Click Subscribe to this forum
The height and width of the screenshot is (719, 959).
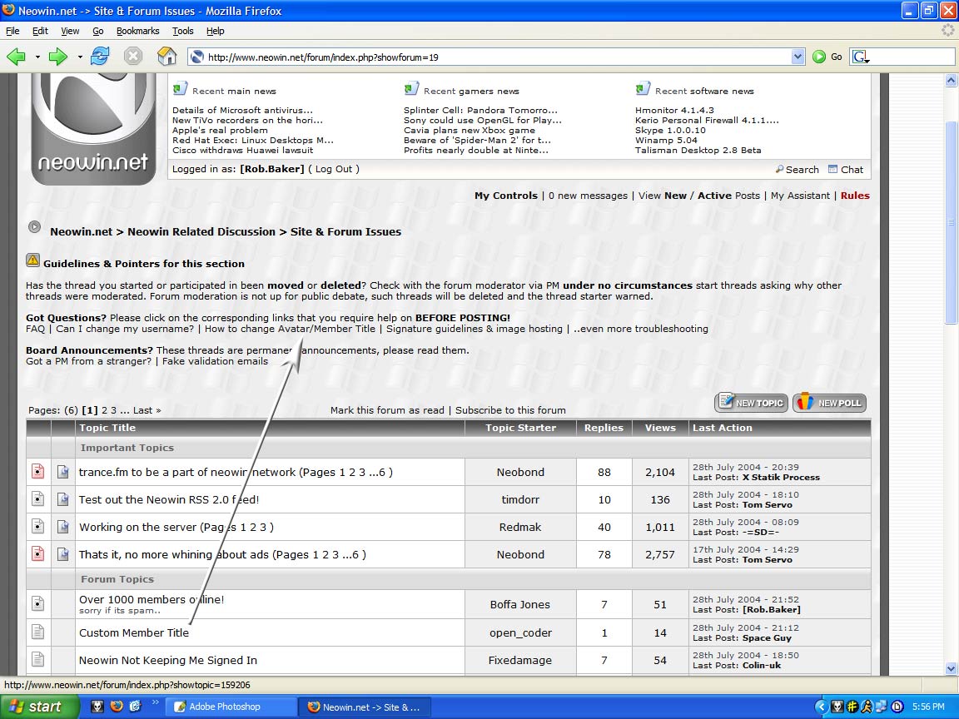point(510,410)
